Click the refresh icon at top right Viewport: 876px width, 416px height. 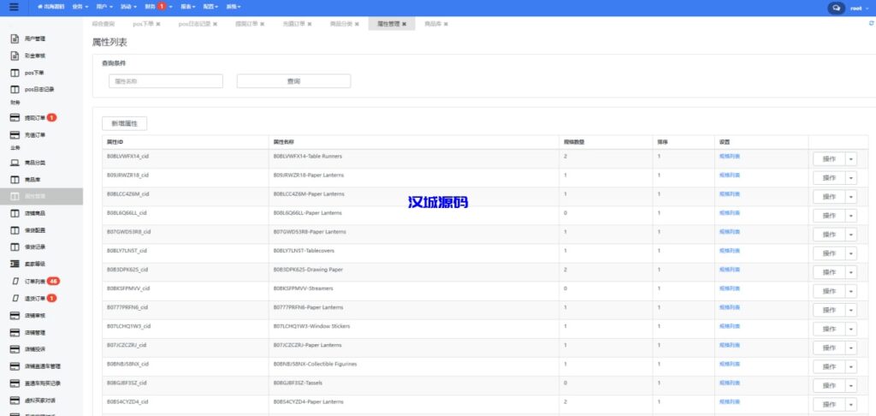point(870,24)
